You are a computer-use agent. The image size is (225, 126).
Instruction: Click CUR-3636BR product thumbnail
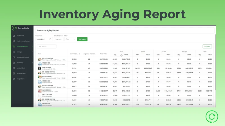pos(40,68)
